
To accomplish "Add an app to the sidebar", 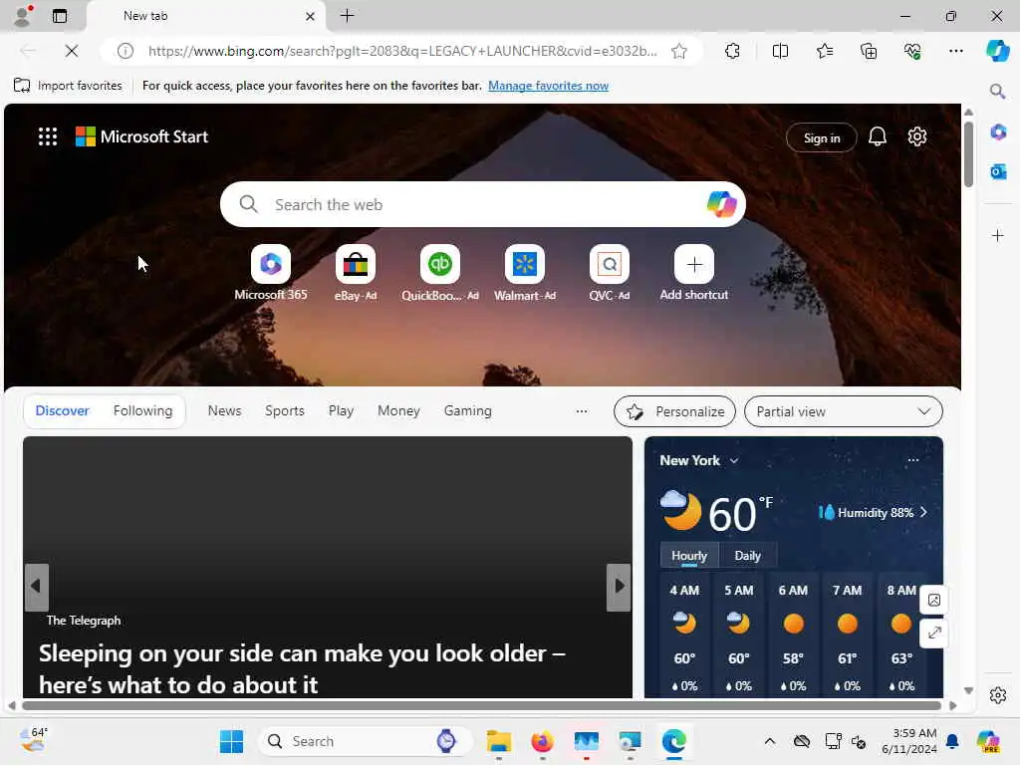I will (x=998, y=235).
